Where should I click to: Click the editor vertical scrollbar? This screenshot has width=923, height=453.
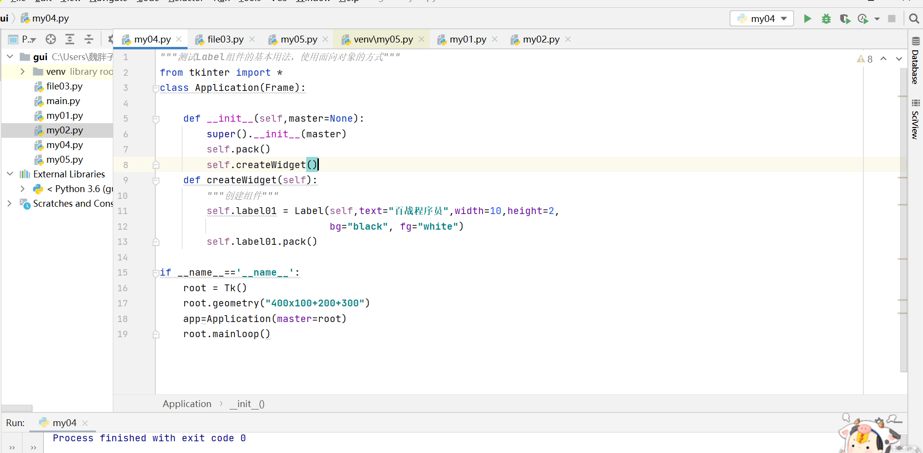[903, 220]
